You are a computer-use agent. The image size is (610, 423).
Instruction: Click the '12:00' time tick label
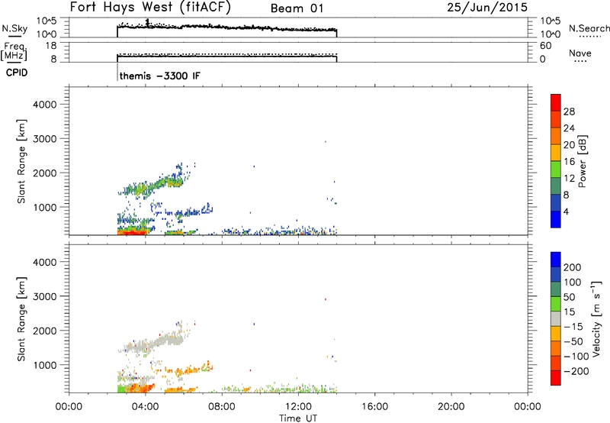[x=298, y=407]
